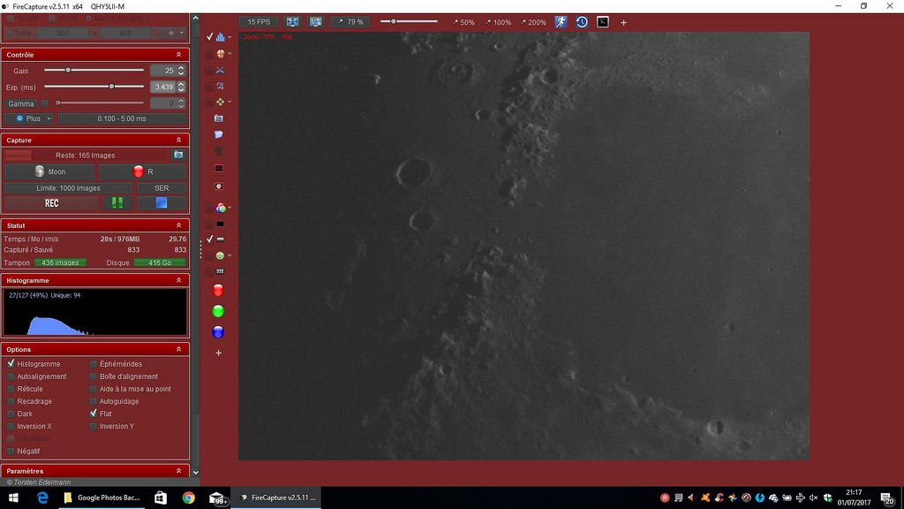Select the red filter ball
Image resolution: width=904 pixels, height=509 pixels.
[x=218, y=290]
